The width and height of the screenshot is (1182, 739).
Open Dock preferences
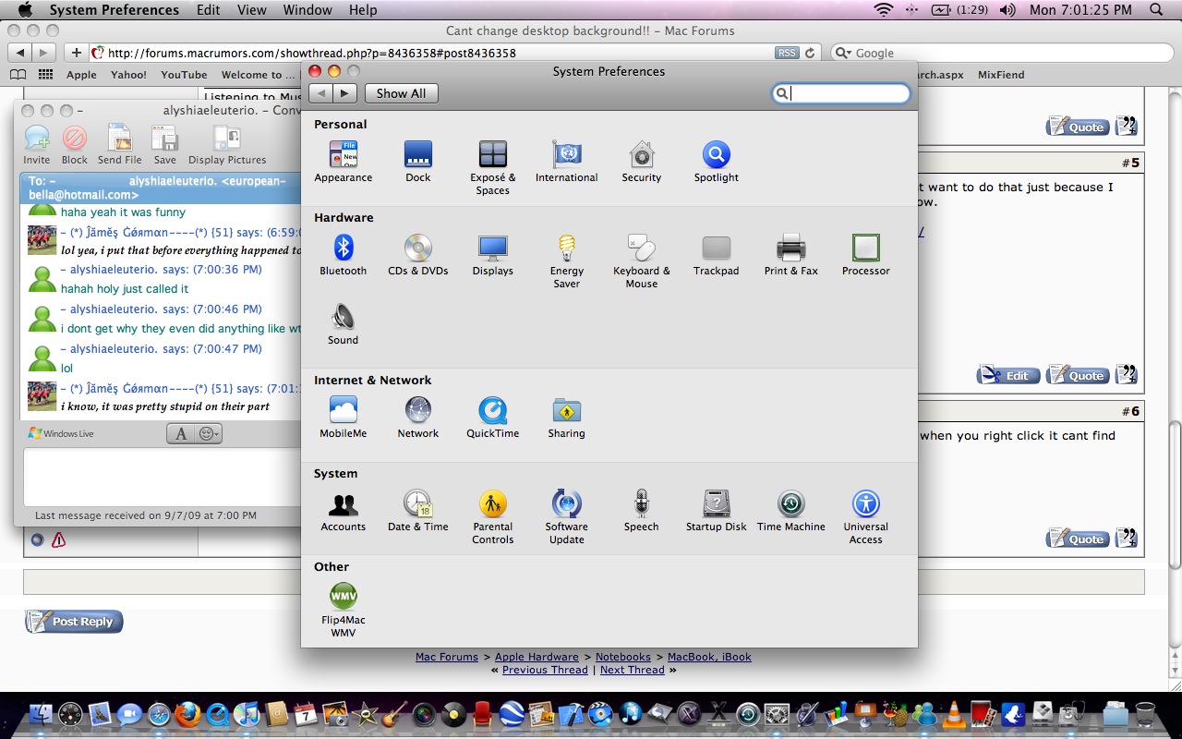(417, 163)
